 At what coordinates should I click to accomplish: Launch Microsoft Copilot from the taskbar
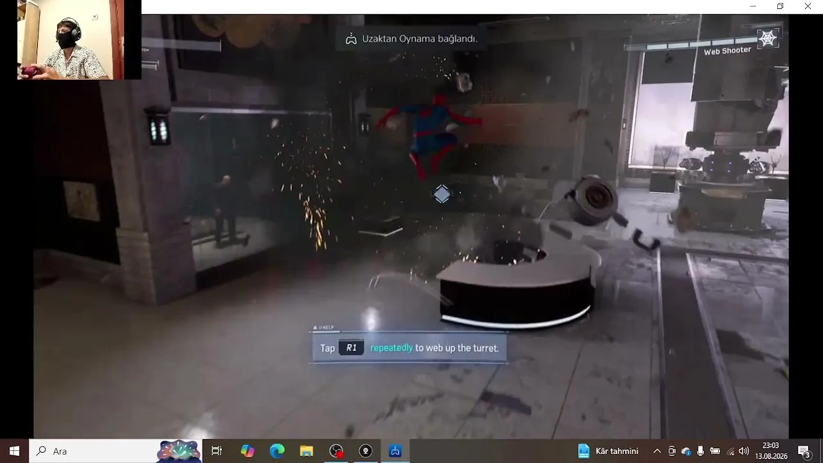248,451
